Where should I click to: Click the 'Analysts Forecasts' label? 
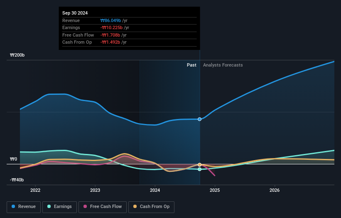point(223,65)
